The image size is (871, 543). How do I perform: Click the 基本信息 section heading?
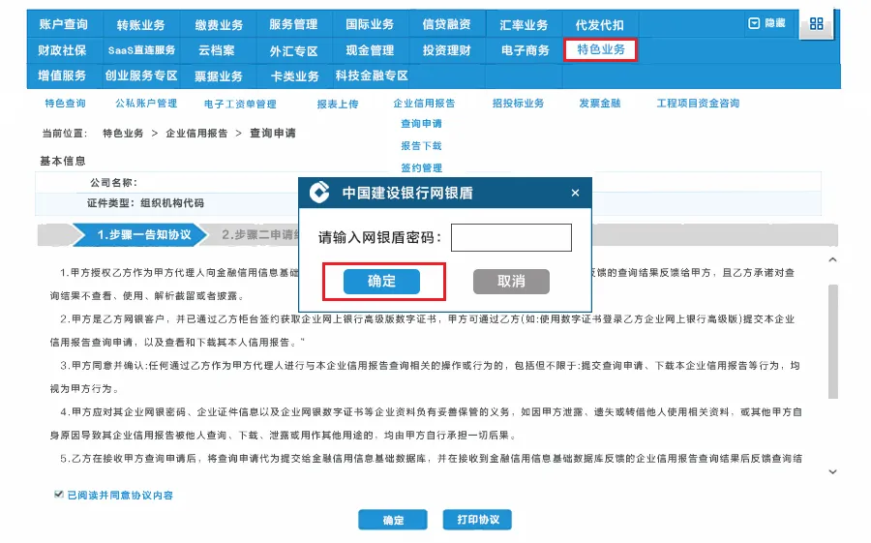(x=63, y=162)
